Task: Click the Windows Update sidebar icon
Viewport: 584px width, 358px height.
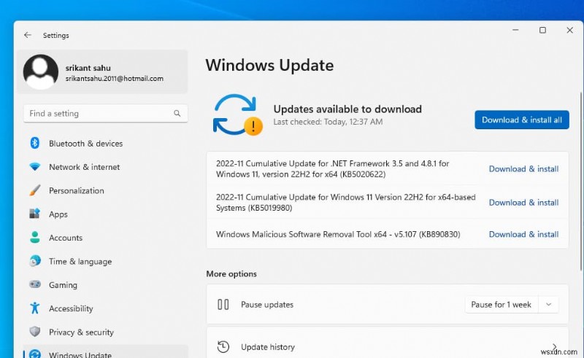Action: click(34, 354)
